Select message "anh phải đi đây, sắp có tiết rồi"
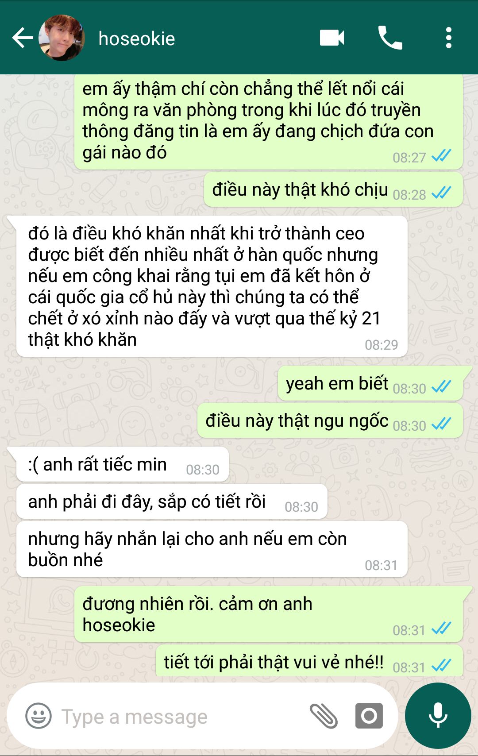Viewport: 478px width, 756px height. pos(172,502)
